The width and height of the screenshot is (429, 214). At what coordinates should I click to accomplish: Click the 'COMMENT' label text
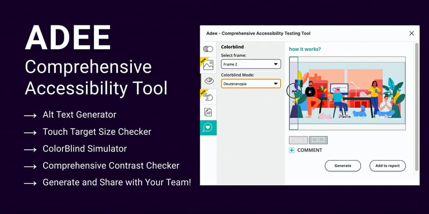[310, 150]
